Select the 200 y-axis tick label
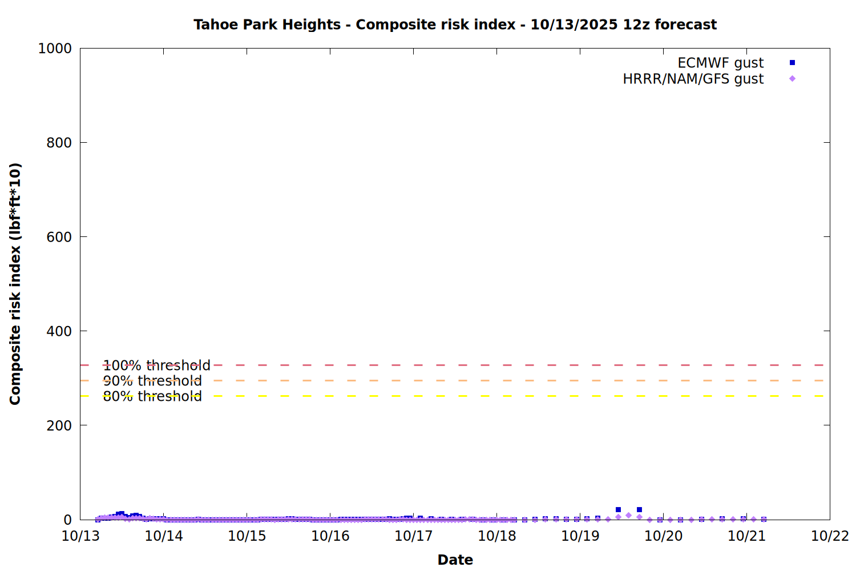 pyautogui.click(x=59, y=425)
